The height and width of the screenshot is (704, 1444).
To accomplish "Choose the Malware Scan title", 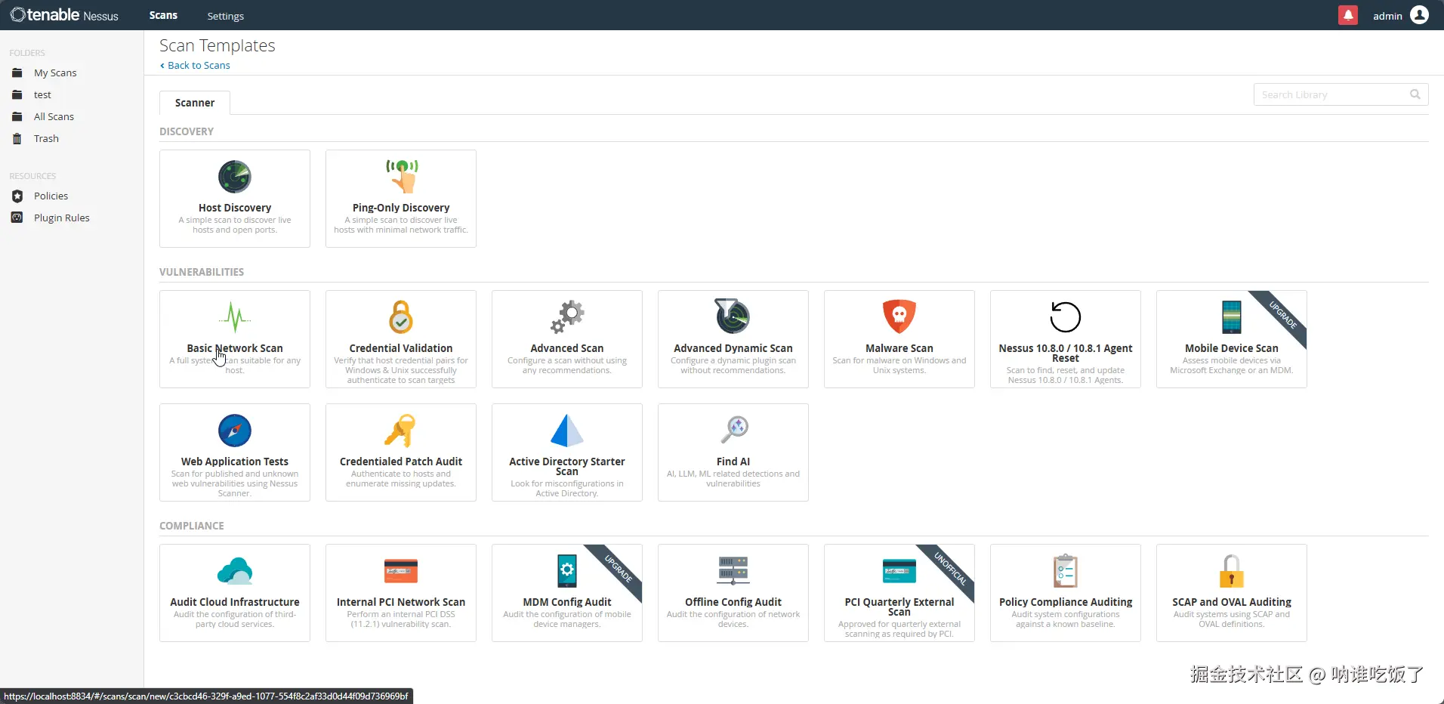I will pyautogui.click(x=899, y=348).
